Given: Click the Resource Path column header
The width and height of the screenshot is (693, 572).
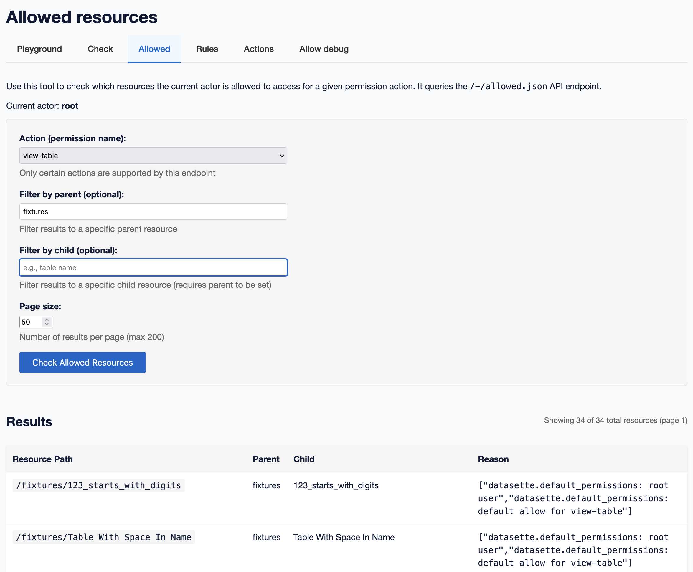Looking at the screenshot, I should 42,459.
